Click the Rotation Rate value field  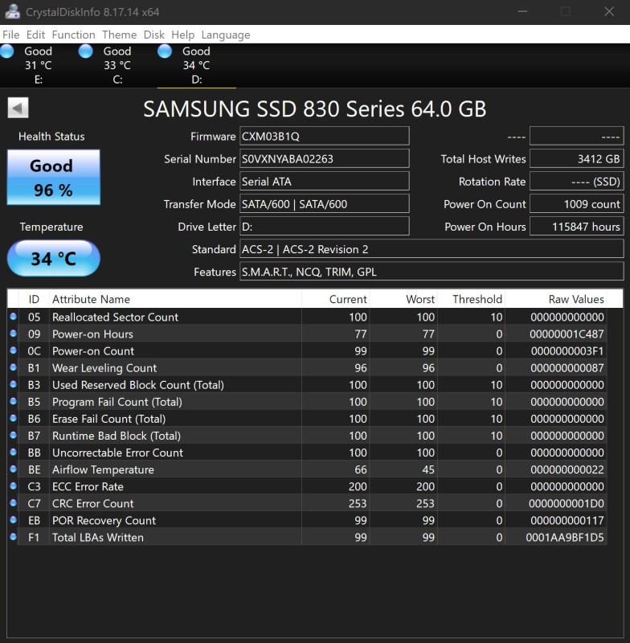577,182
